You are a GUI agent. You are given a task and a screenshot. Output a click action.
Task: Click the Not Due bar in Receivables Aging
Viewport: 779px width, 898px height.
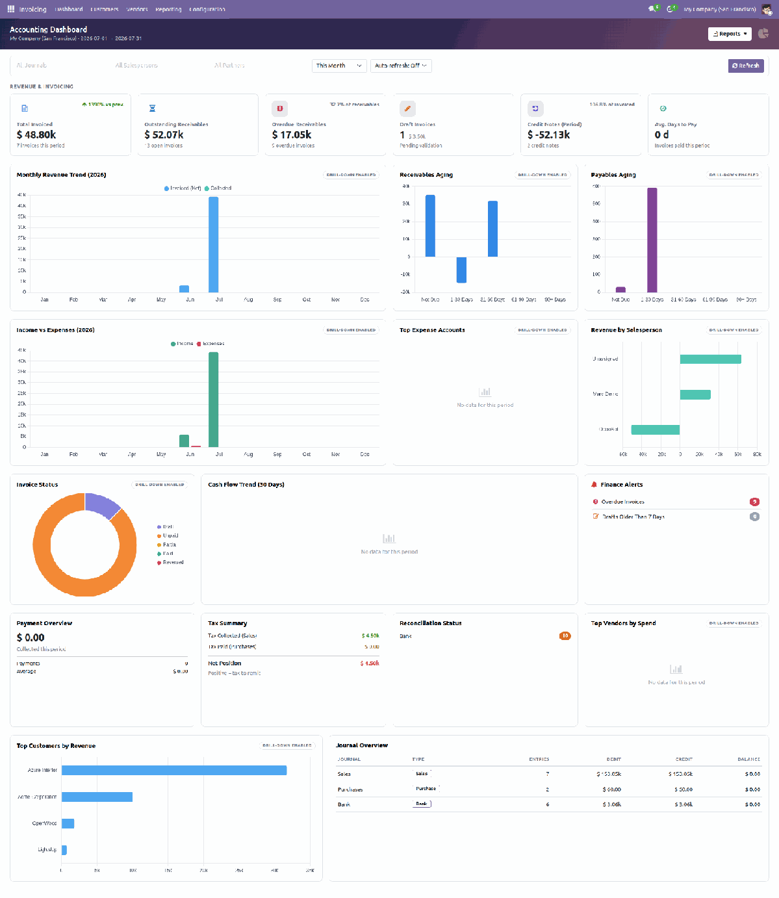[430, 226]
